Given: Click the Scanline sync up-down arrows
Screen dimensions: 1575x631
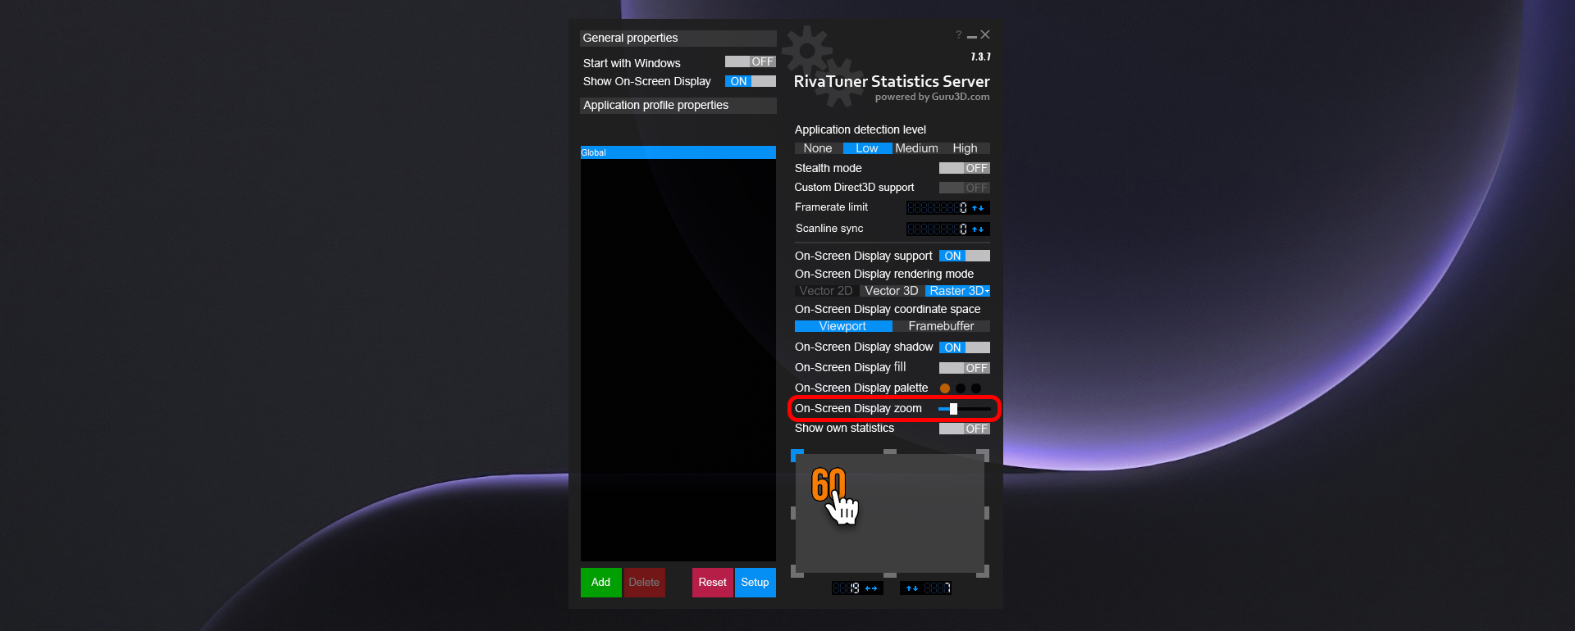Looking at the screenshot, I should [x=978, y=229].
